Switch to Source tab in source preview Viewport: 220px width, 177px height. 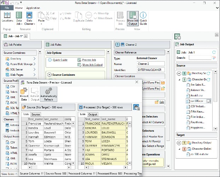pyautogui.click(x=36, y=114)
